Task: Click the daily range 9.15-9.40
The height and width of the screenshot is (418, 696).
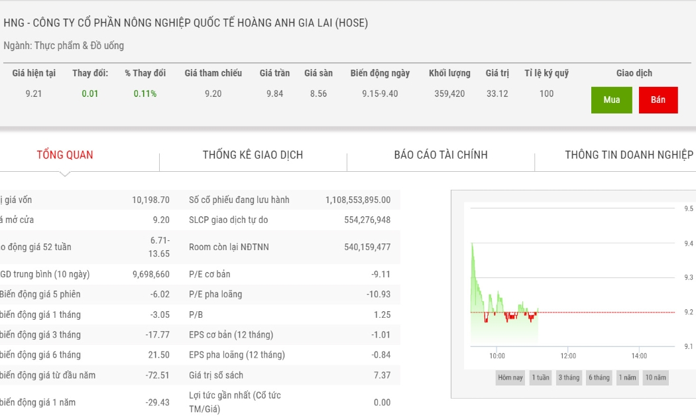Action: point(380,94)
